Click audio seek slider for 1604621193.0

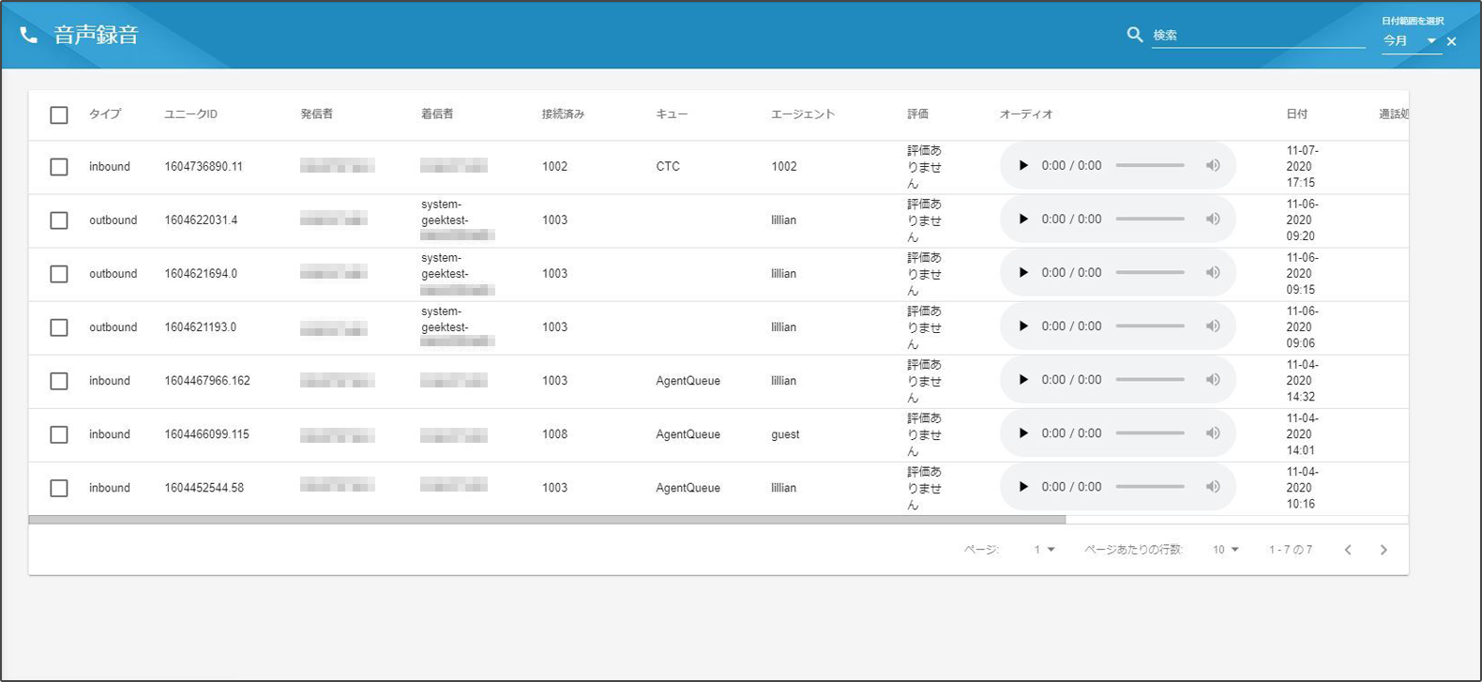(1150, 326)
